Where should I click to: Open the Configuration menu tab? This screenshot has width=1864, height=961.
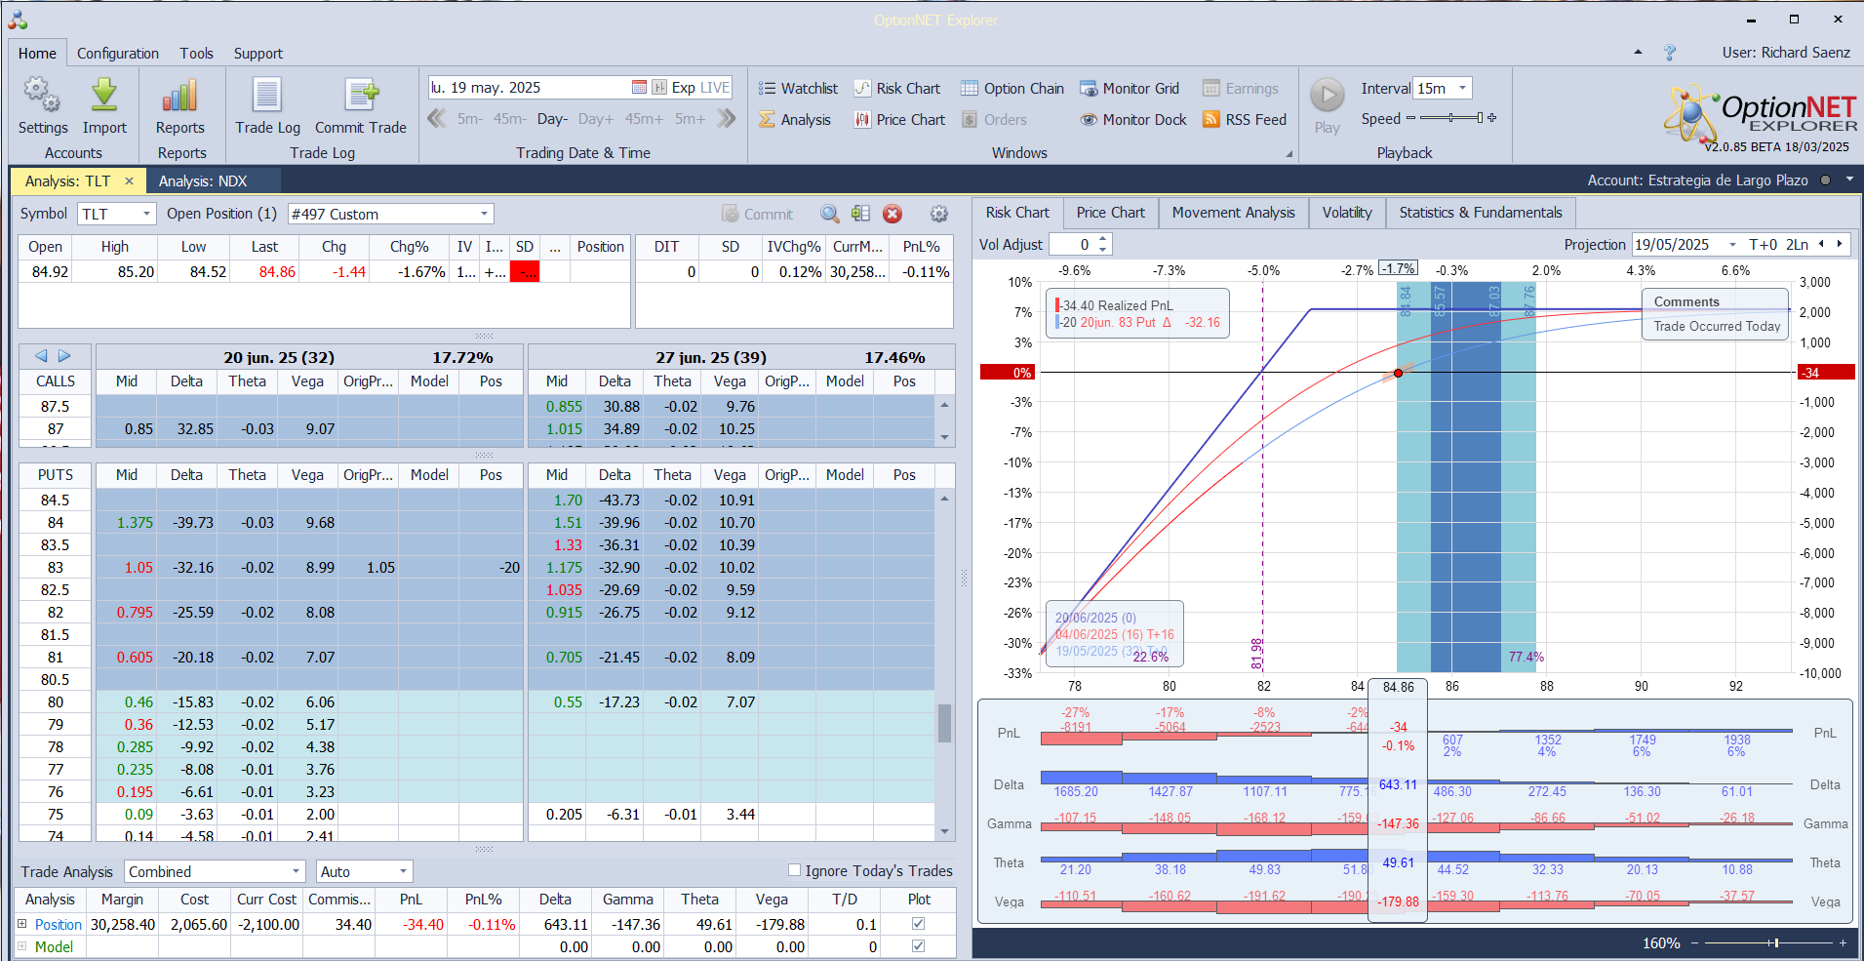[x=118, y=53]
